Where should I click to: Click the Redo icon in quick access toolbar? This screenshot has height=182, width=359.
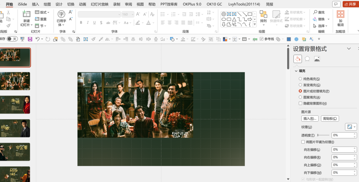[x=48, y=39]
